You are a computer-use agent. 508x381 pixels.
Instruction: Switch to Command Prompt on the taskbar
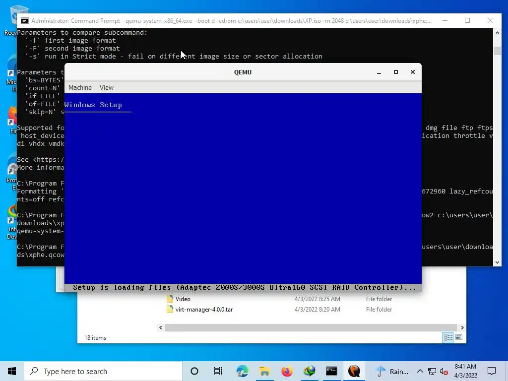(x=331, y=371)
